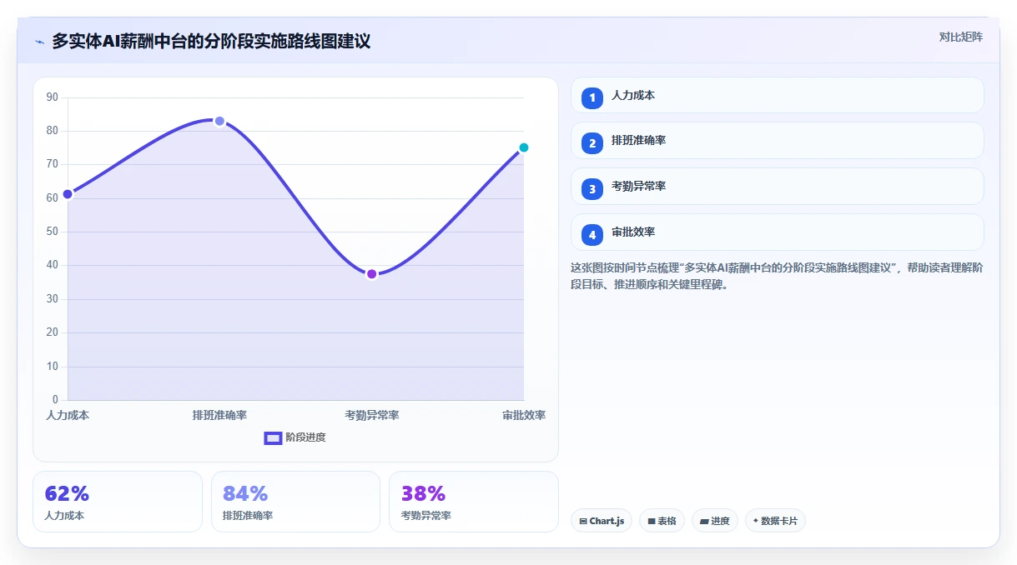Select the numbered badge 2 for 排班准确率
1017x565 pixels.
point(592,142)
